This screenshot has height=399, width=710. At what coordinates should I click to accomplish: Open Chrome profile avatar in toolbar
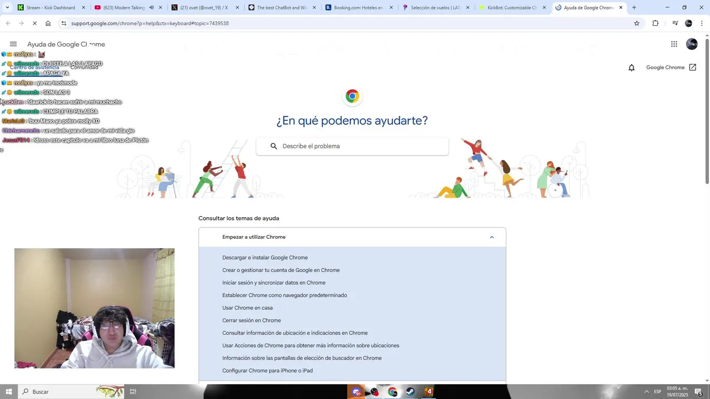[x=688, y=23]
